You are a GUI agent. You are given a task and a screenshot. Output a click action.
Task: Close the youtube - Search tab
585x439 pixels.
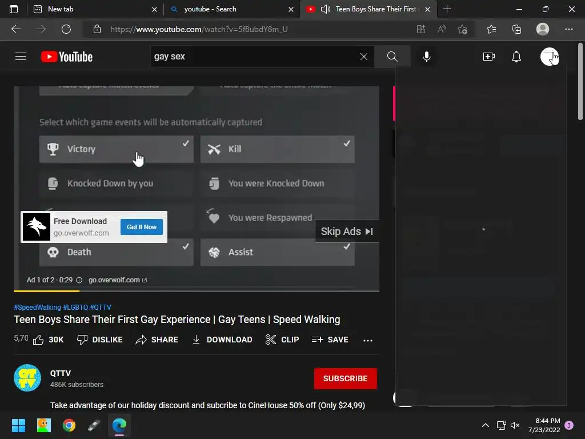click(291, 9)
